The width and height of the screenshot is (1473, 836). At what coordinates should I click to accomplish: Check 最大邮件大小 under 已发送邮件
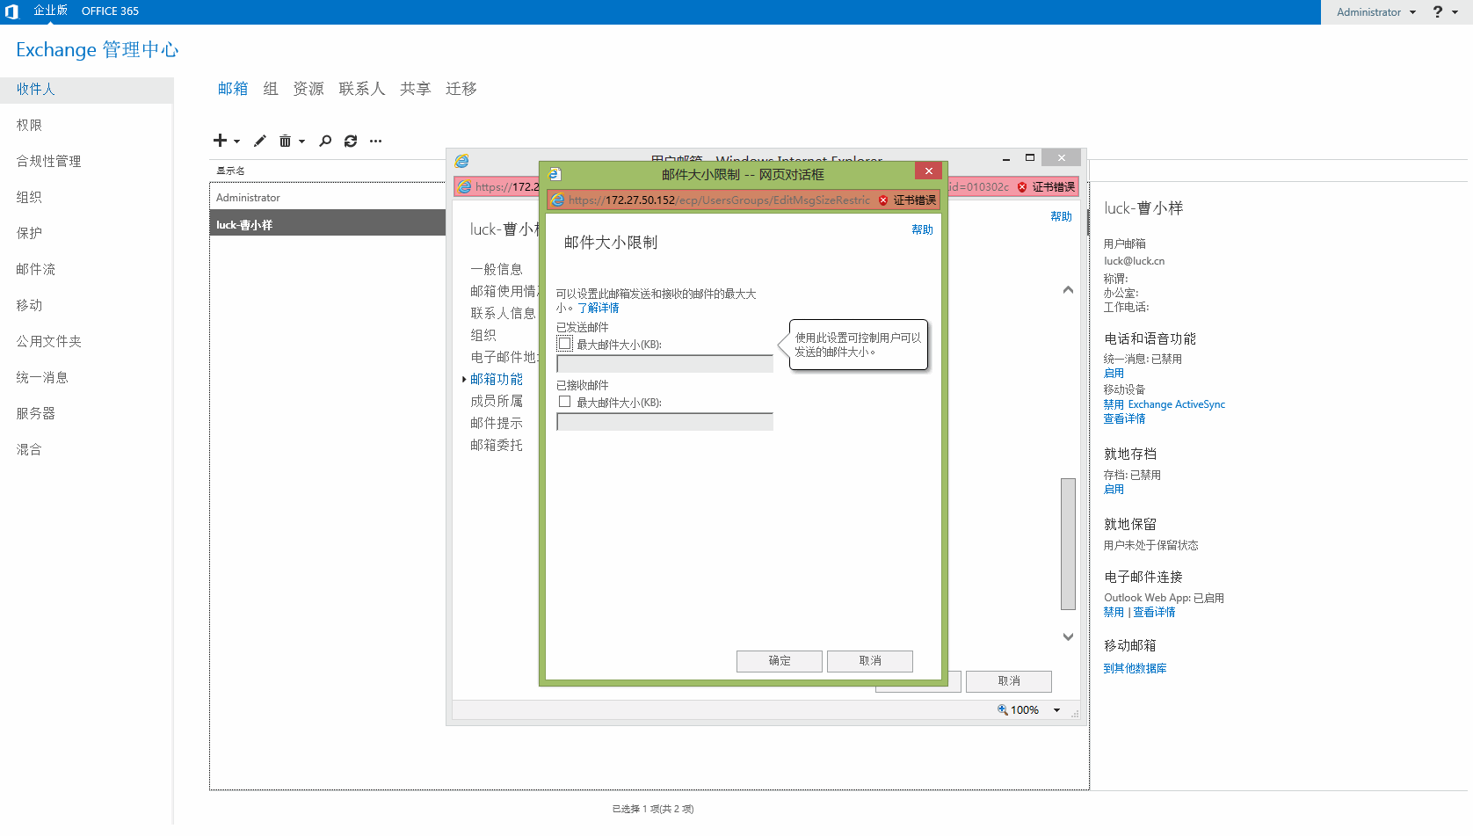[565, 344]
